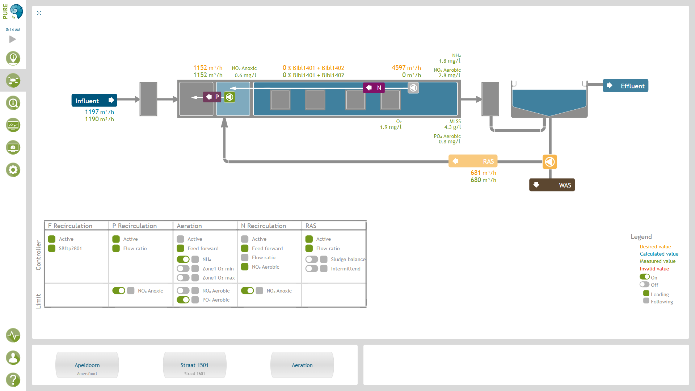
Task: Click the orange RAS pump icon
Action: tap(549, 161)
